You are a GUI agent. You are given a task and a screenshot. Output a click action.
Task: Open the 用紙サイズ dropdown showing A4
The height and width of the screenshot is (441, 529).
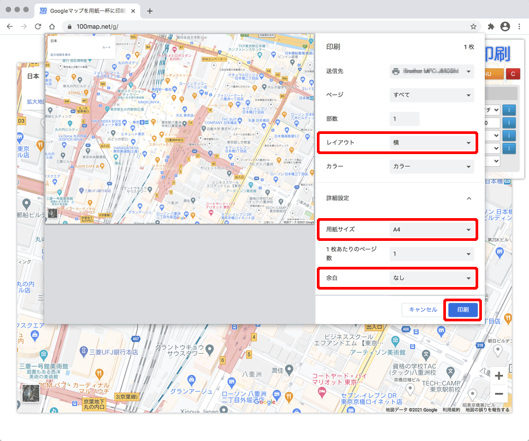[432, 230]
